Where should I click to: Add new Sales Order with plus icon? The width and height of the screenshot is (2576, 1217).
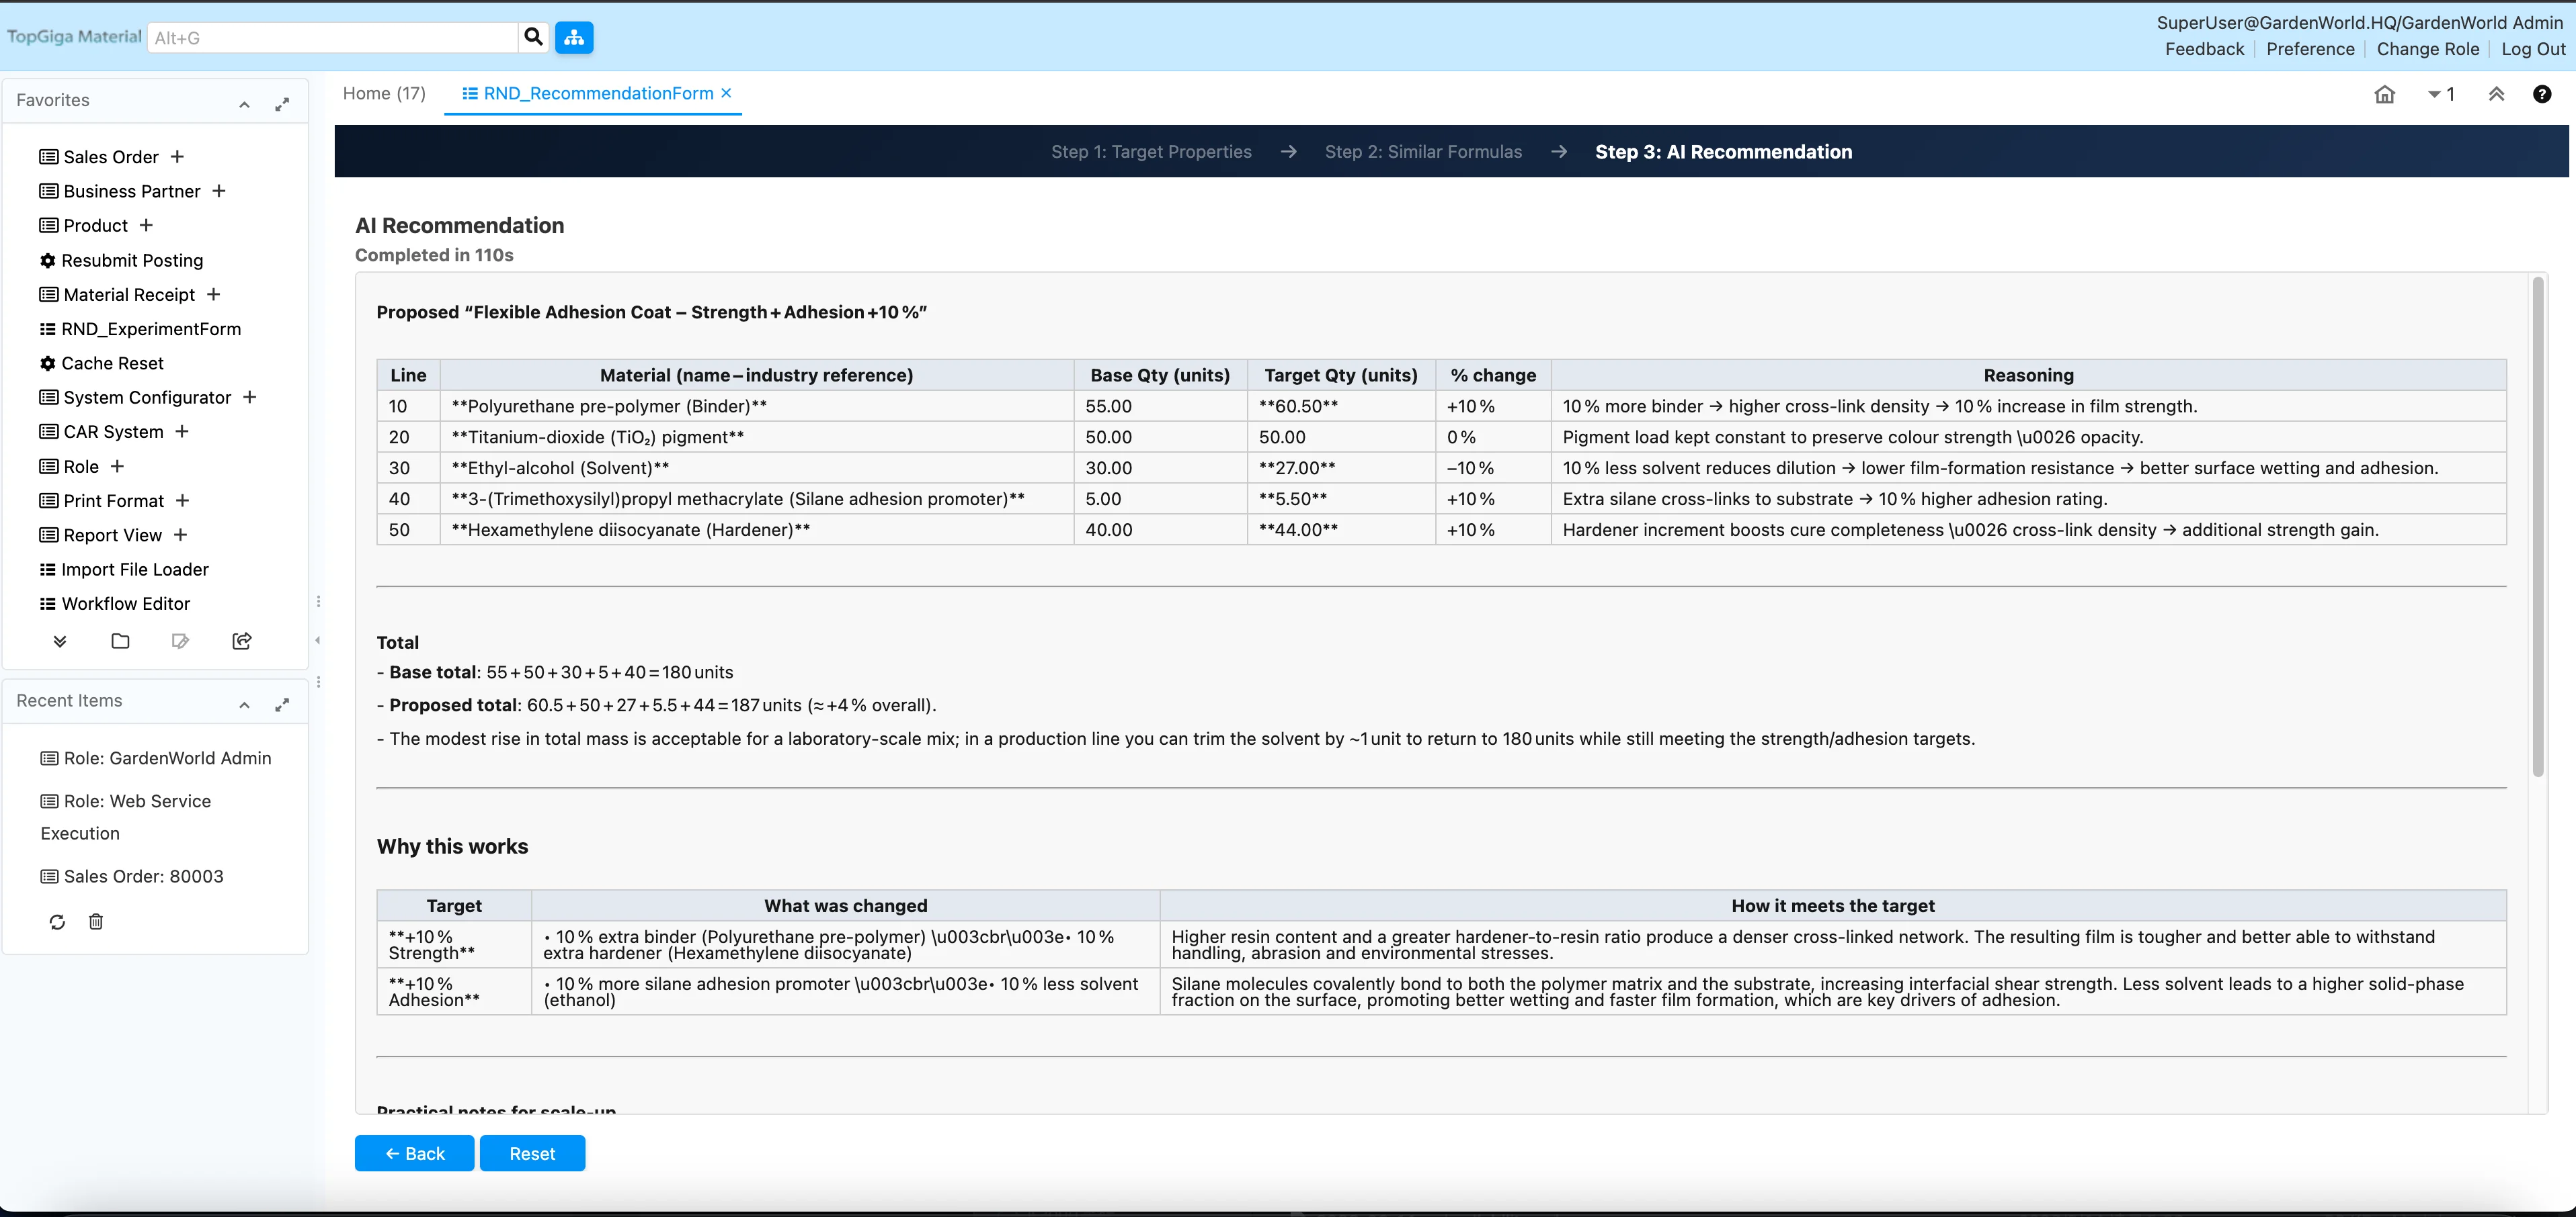177,157
